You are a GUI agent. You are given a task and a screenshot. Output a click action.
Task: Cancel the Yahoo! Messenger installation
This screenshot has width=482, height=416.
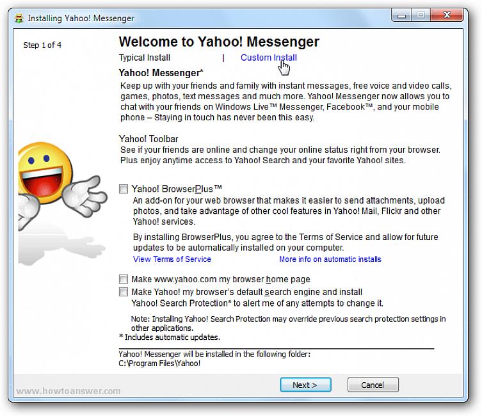[373, 385]
